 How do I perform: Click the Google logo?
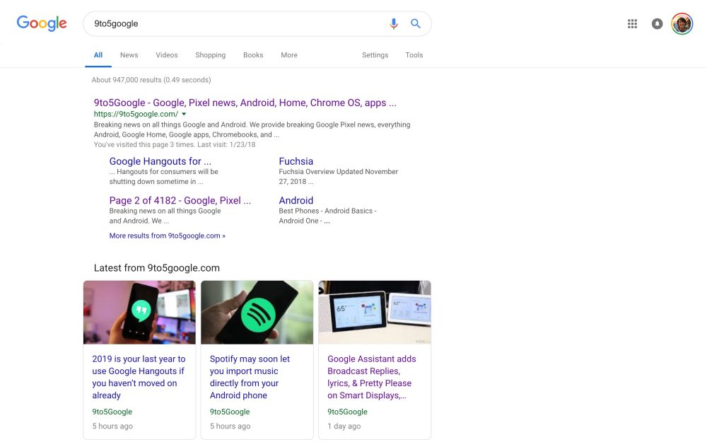pos(41,23)
